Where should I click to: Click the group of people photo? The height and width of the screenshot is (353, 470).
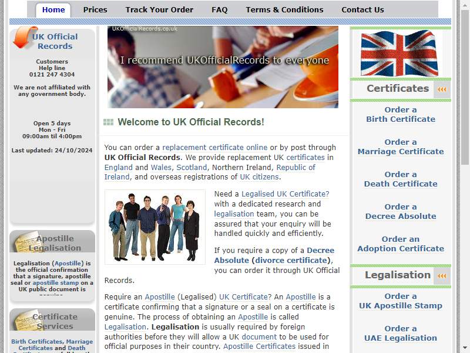coord(155,227)
